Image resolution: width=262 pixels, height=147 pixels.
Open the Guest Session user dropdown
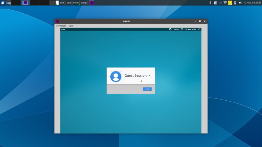[138, 76]
